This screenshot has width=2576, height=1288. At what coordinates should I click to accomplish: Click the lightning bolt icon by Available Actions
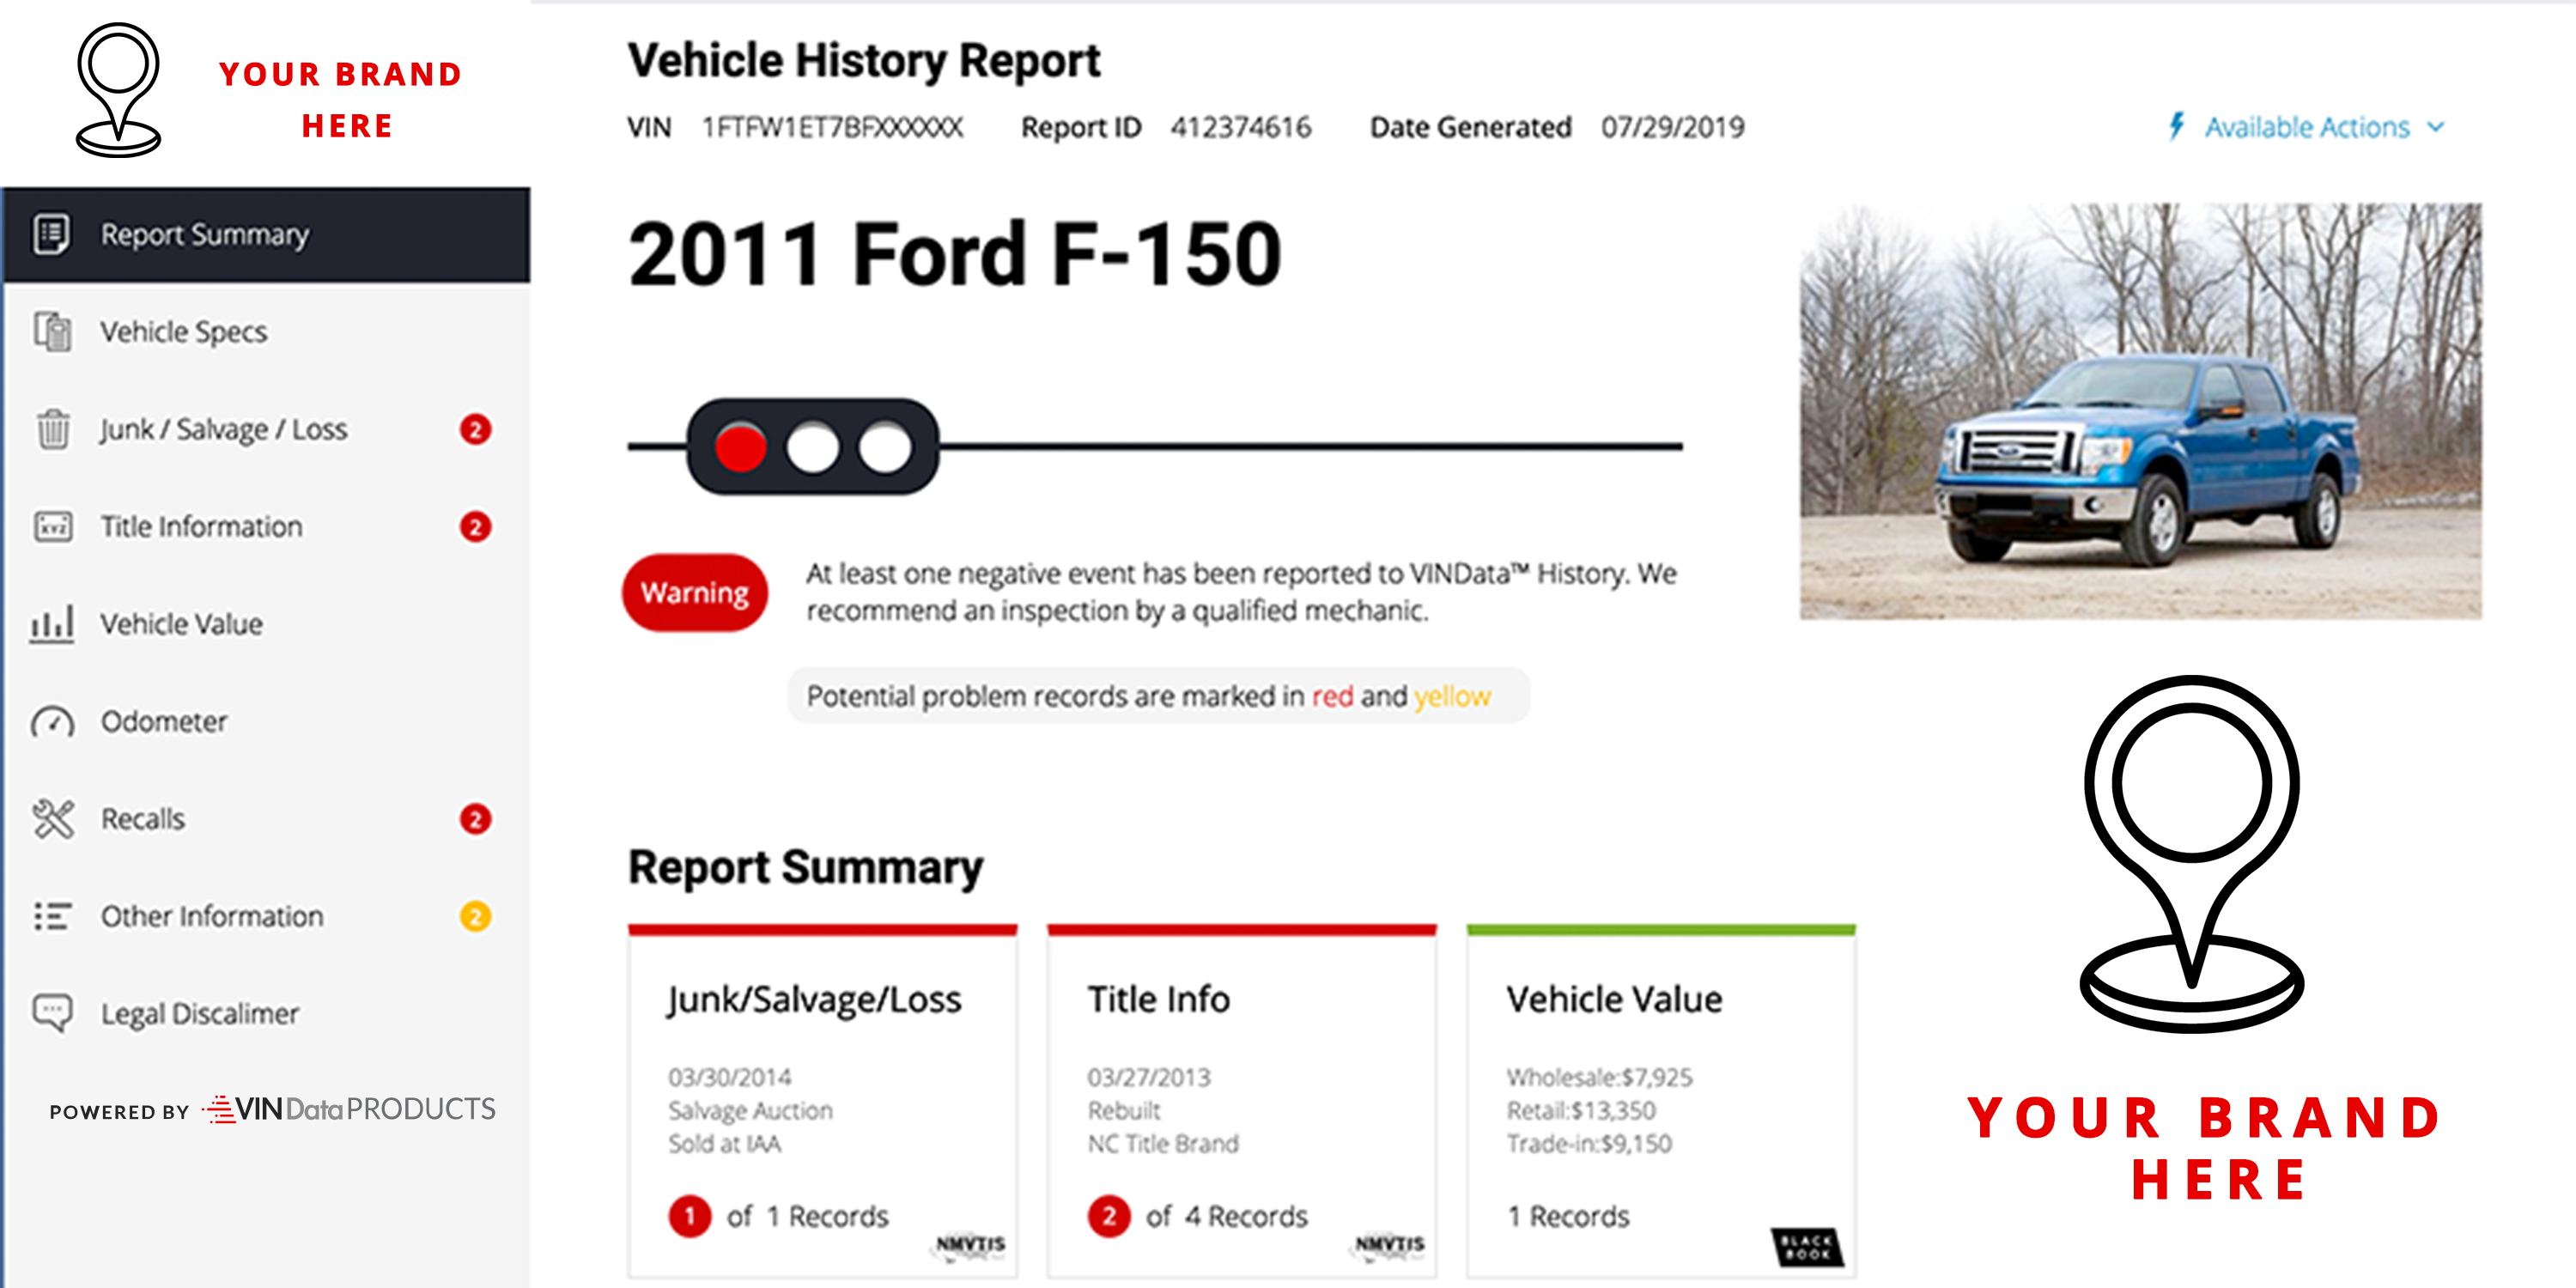[2175, 126]
